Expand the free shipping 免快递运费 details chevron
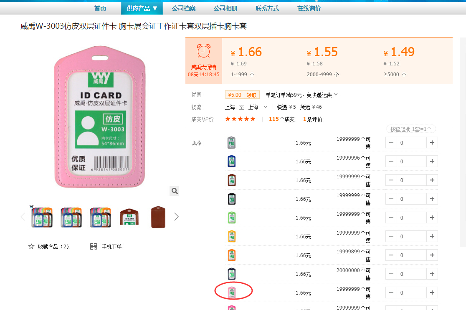This screenshot has width=466, height=310. tap(336, 95)
